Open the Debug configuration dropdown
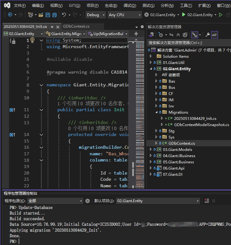 click(95, 15)
